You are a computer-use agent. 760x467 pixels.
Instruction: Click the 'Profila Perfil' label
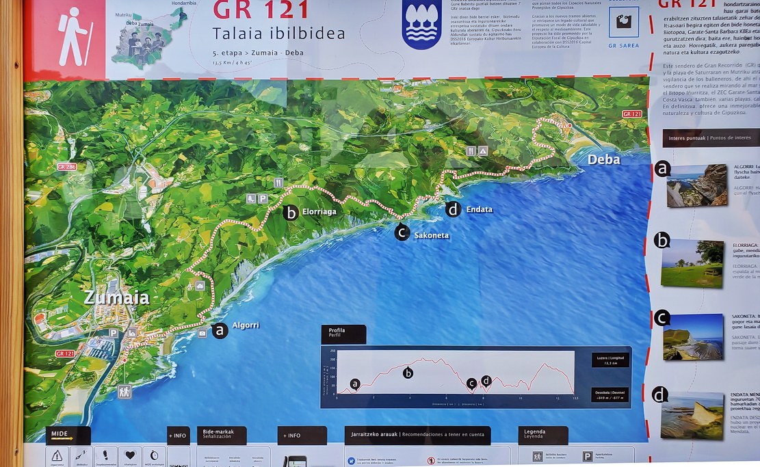point(343,334)
